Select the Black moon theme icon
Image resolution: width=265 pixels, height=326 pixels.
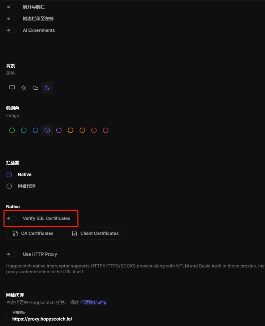point(47,88)
